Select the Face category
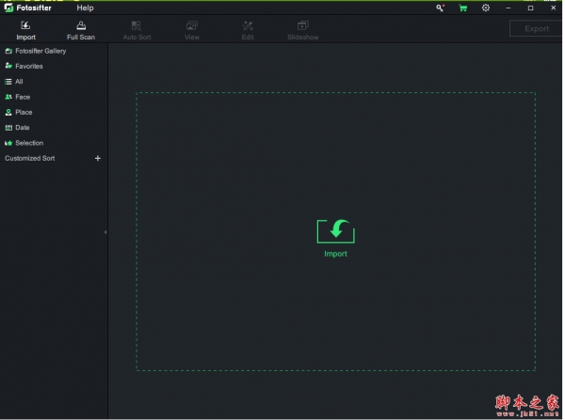The height and width of the screenshot is (420, 565). pyautogui.click(x=22, y=97)
